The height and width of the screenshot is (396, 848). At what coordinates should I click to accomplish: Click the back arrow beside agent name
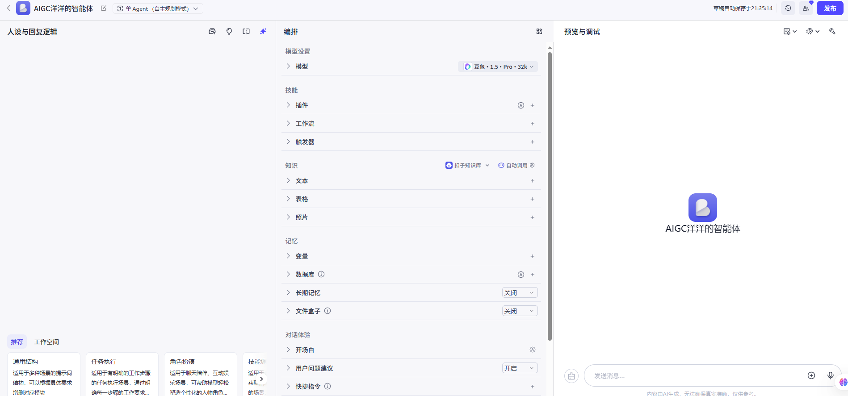coord(8,8)
